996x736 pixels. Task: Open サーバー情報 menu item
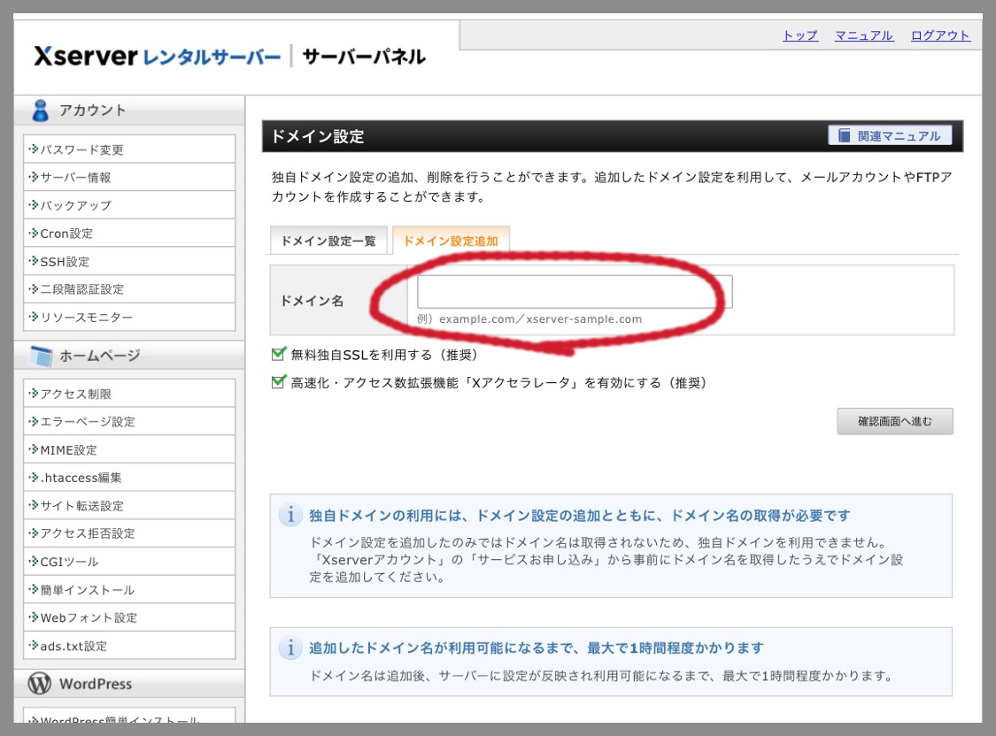coord(129,178)
